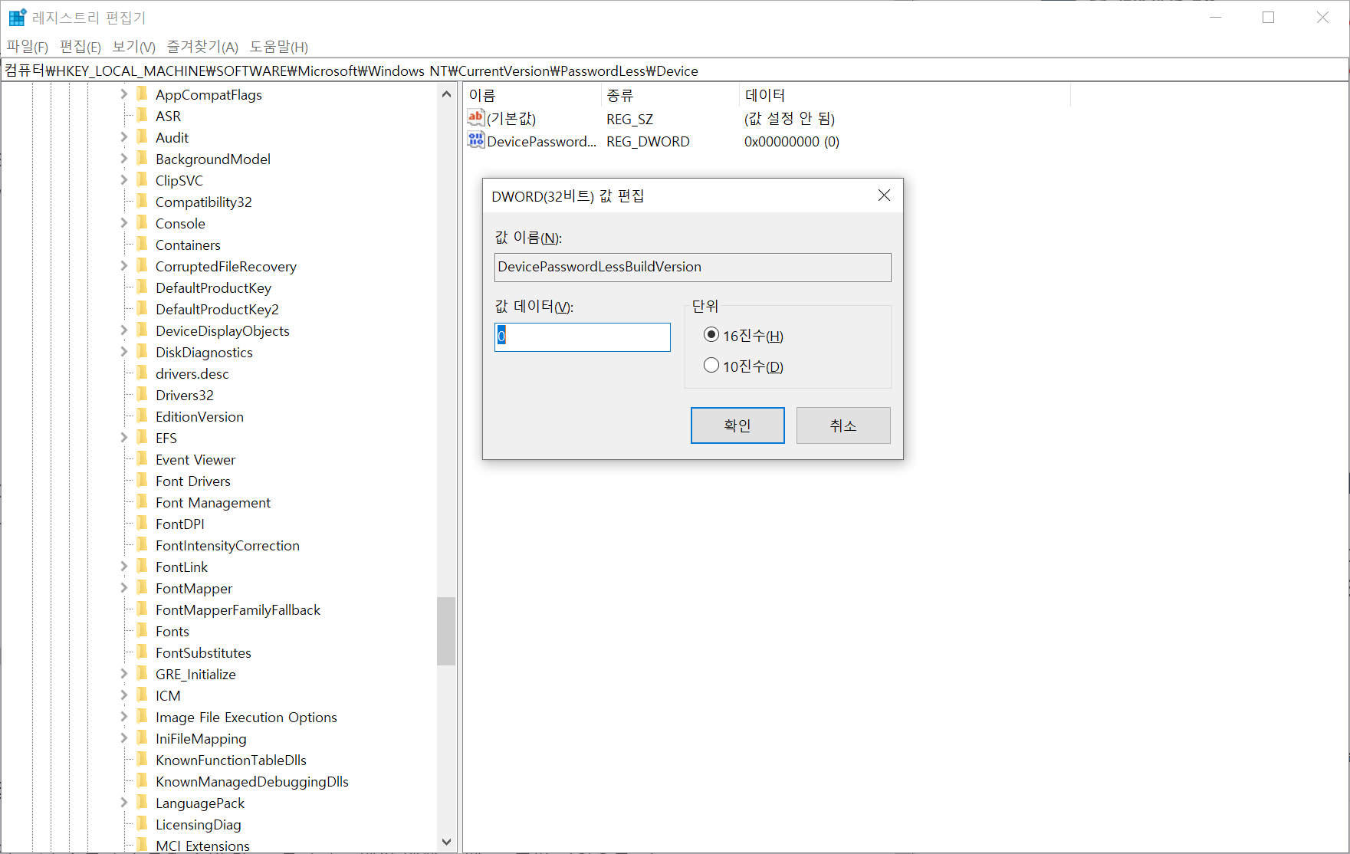Cancel the dialog with 취소 button
The image size is (1350, 854).
coord(843,425)
